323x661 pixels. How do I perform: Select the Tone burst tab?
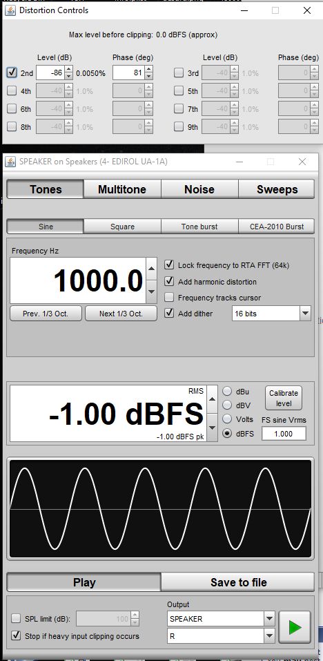199,227
